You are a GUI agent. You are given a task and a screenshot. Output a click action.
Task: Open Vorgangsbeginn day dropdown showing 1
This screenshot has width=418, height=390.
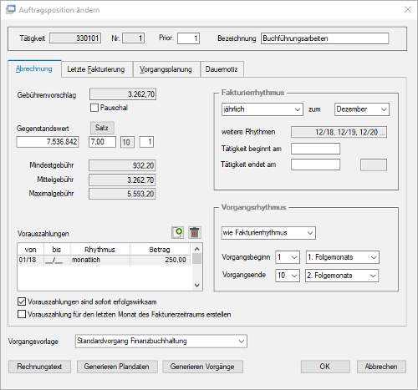[x=288, y=257]
